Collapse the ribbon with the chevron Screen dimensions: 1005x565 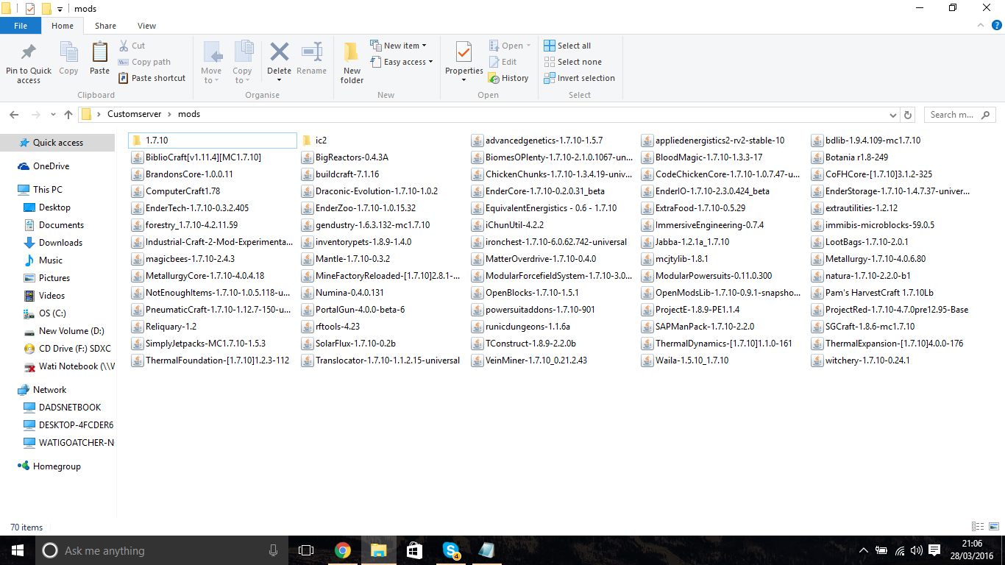[x=979, y=26]
